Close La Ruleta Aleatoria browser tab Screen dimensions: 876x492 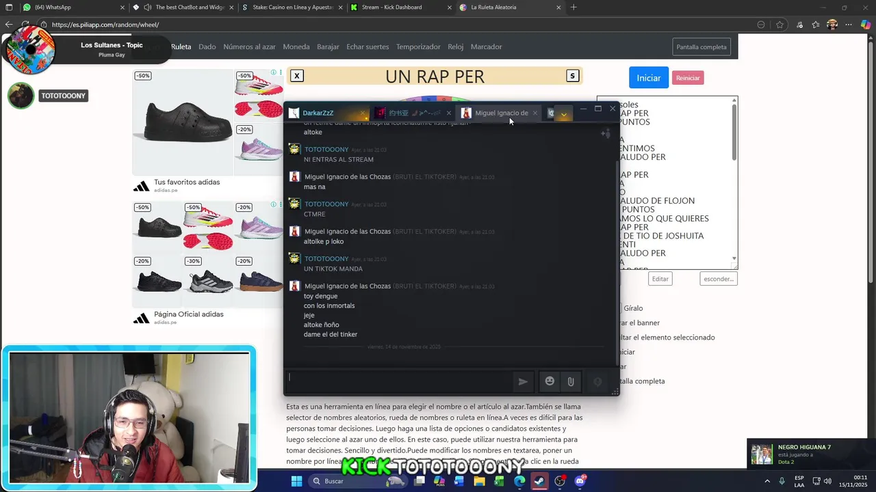[558, 8]
